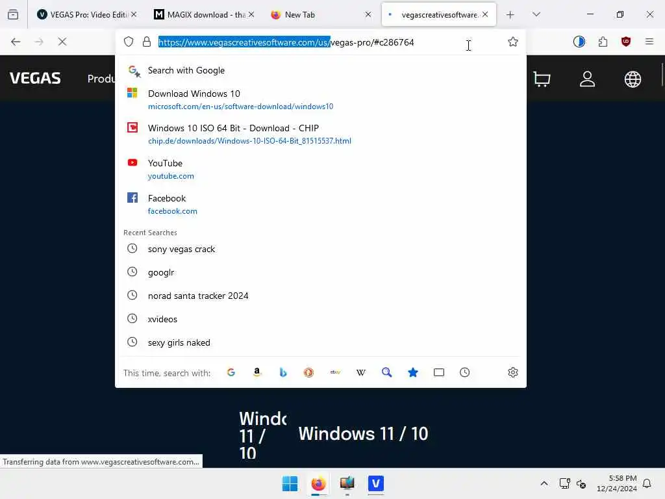This screenshot has height=499, width=665.
Task: Open the Windows Start menu
Action: [290, 483]
